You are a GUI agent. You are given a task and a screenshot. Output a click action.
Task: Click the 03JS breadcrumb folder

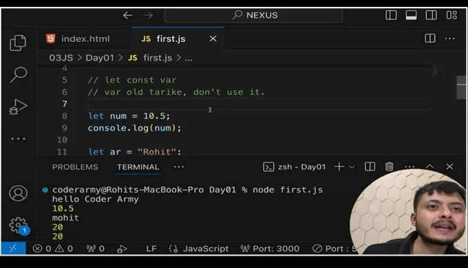click(x=61, y=58)
